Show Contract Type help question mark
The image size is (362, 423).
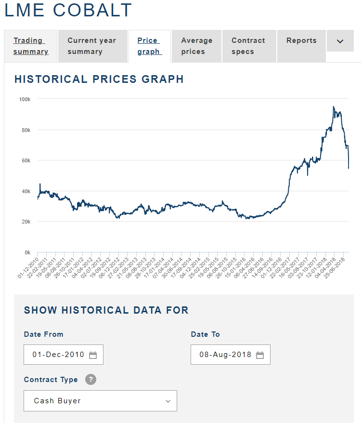pos(91,379)
